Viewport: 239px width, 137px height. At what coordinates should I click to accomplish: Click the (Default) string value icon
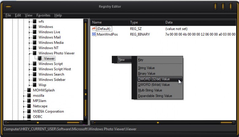click(x=94, y=29)
